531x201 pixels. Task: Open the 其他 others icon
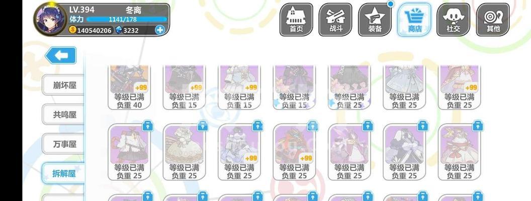coord(493,20)
